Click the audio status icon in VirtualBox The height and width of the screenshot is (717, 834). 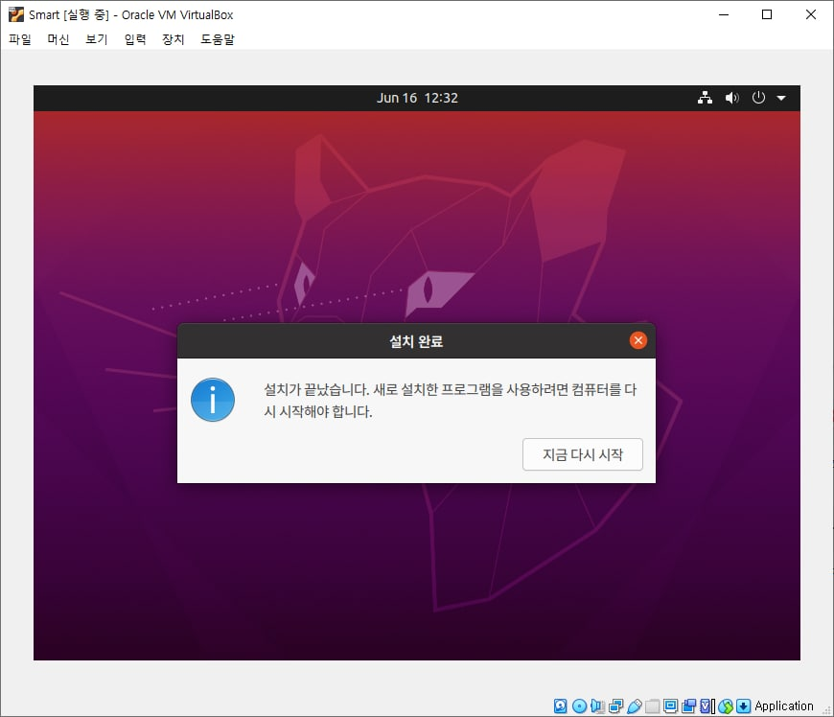click(x=598, y=705)
